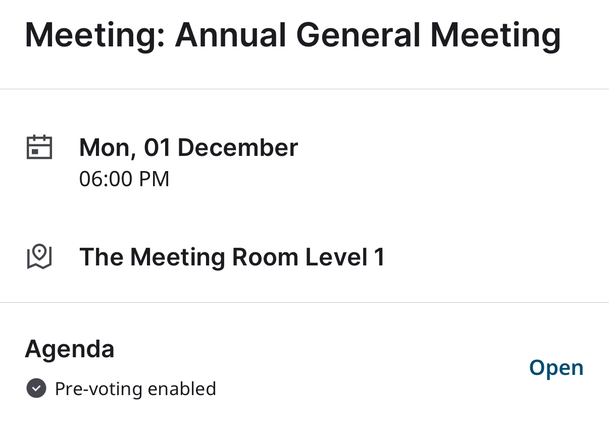
Task: Click the Agenda section heading
Action: [70, 349]
